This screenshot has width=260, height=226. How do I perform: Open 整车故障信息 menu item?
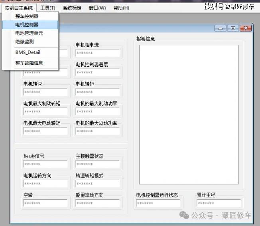tap(29, 63)
